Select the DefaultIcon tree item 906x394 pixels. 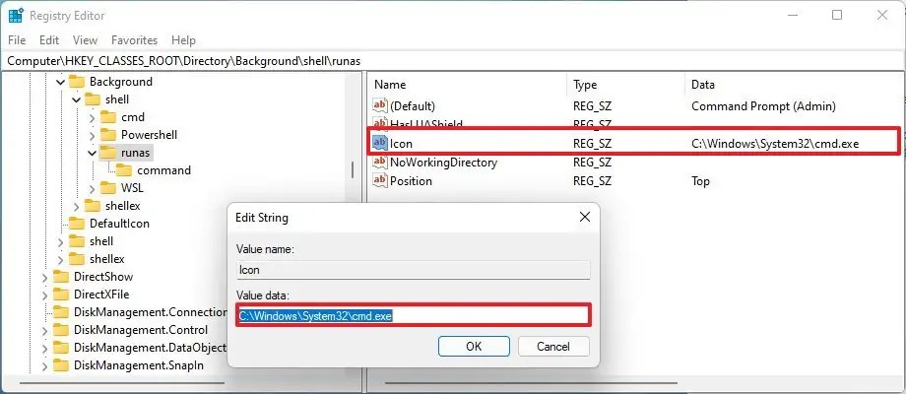[x=119, y=224]
